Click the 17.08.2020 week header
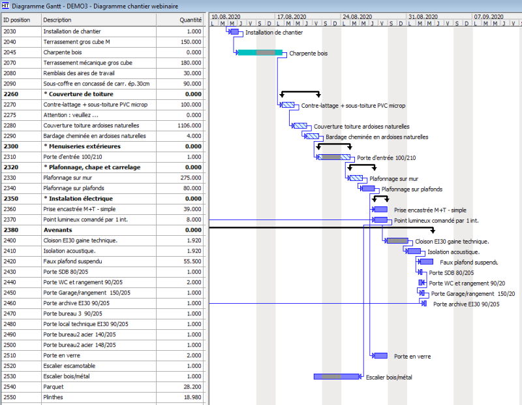Viewport: 522px width, 405px height. (291, 16)
